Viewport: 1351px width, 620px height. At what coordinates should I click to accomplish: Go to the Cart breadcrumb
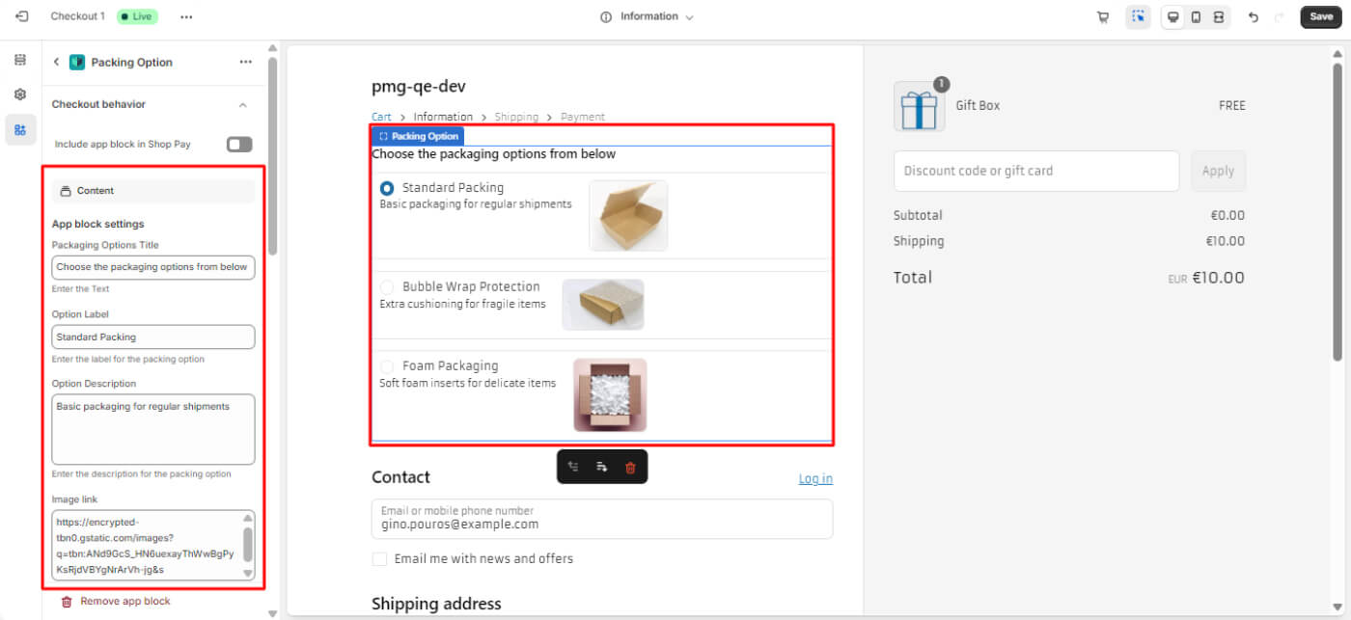(x=381, y=117)
